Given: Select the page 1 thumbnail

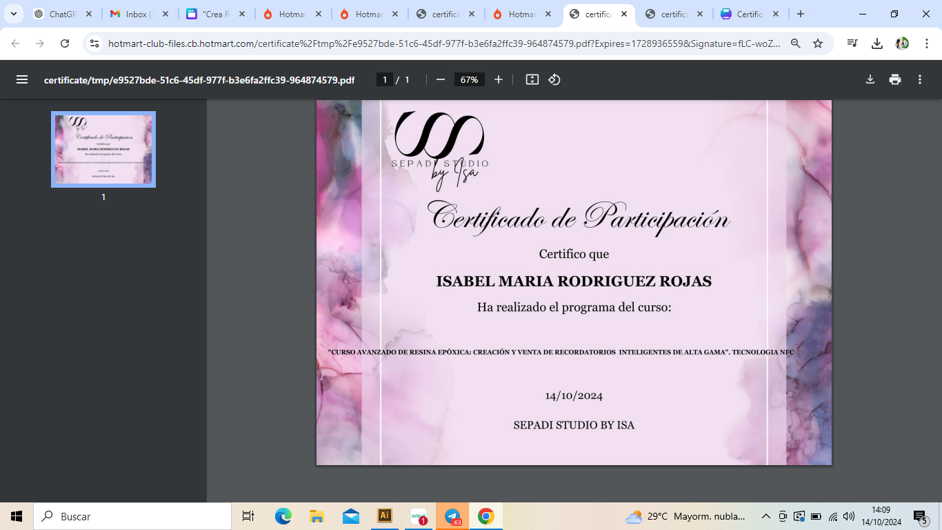Looking at the screenshot, I should (103, 149).
